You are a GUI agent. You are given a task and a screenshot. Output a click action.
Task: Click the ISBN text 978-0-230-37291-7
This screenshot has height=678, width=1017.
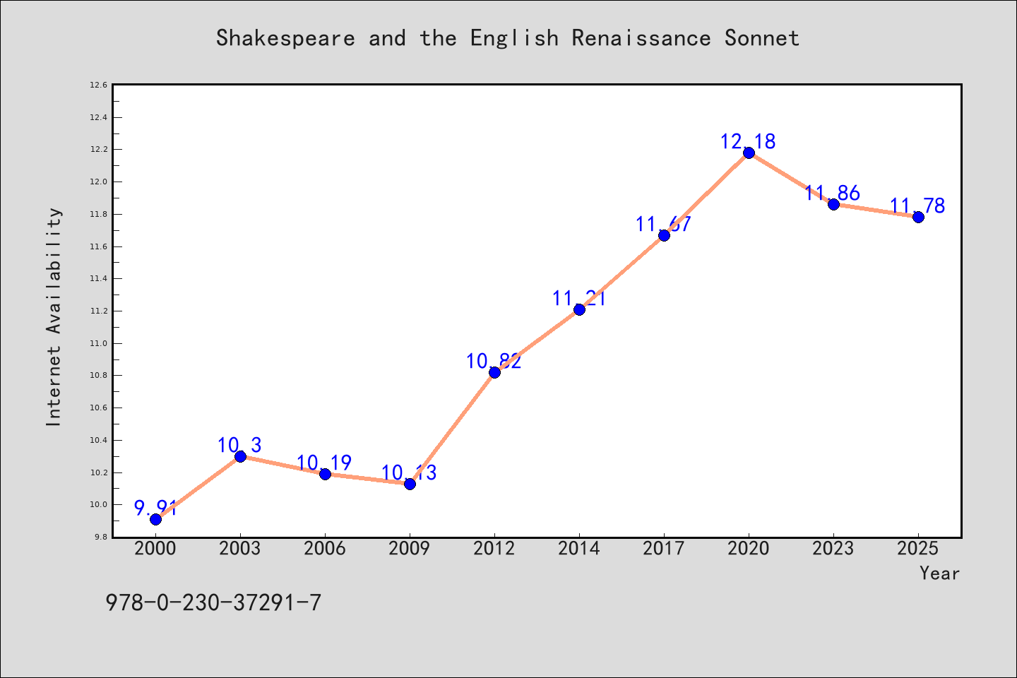click(x=213, y=602)
